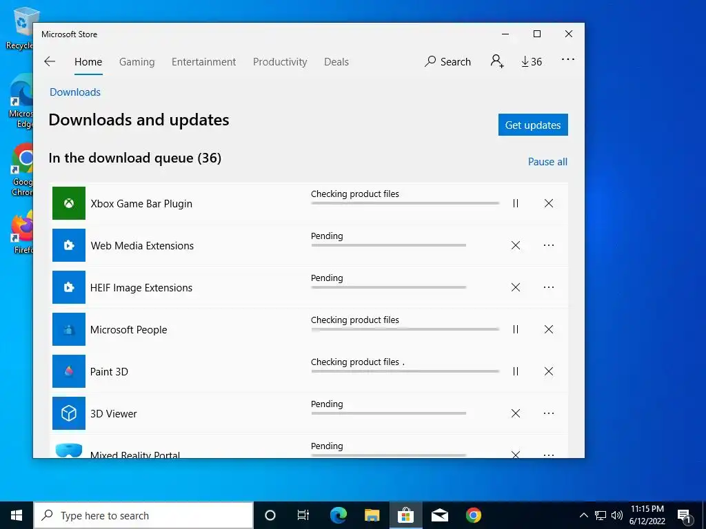Screen dimensions: 706x529
Task: Open the downloads indicator showing 36
Action: (x=532, y=61)
